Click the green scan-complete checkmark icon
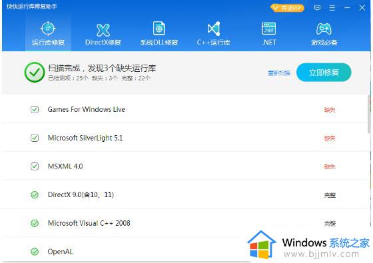This screenshot has height=263, width=373. pyautogui.click(x=35, y=73)
